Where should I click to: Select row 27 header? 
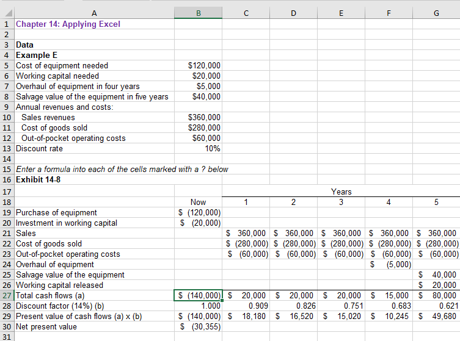pos(7,296)
